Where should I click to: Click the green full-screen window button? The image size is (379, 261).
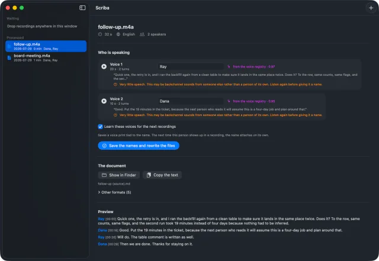click(21, 8)
